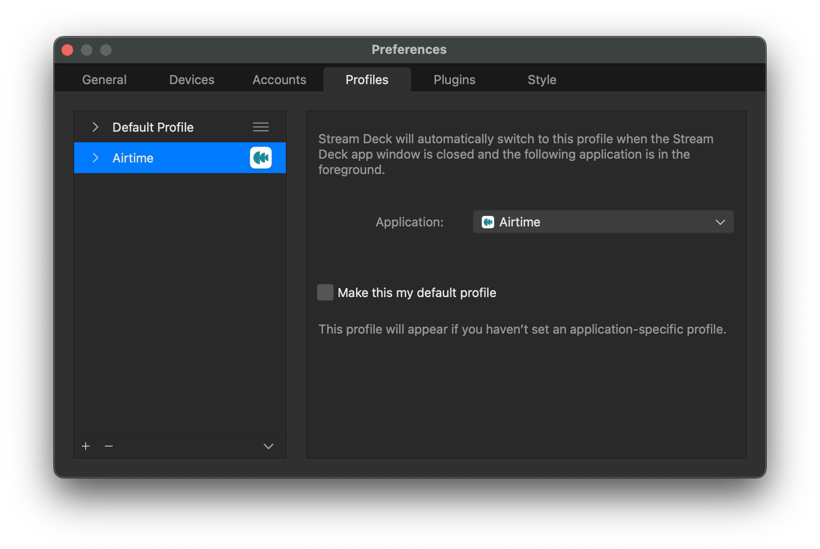
Task: Open the profile actions chevron at bottom
Action: [268, 446]
